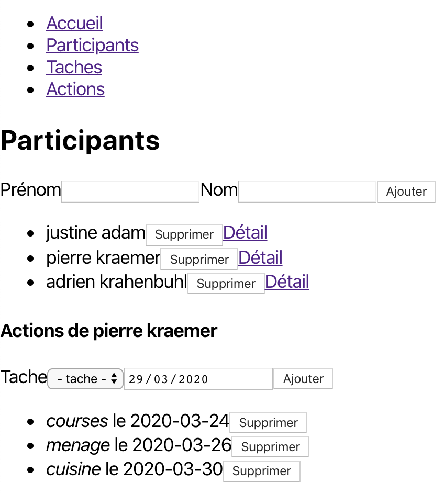Supprimer participant adrien krahenbuhl
This screenshot has width=444, height=494.
click(226, 284)
